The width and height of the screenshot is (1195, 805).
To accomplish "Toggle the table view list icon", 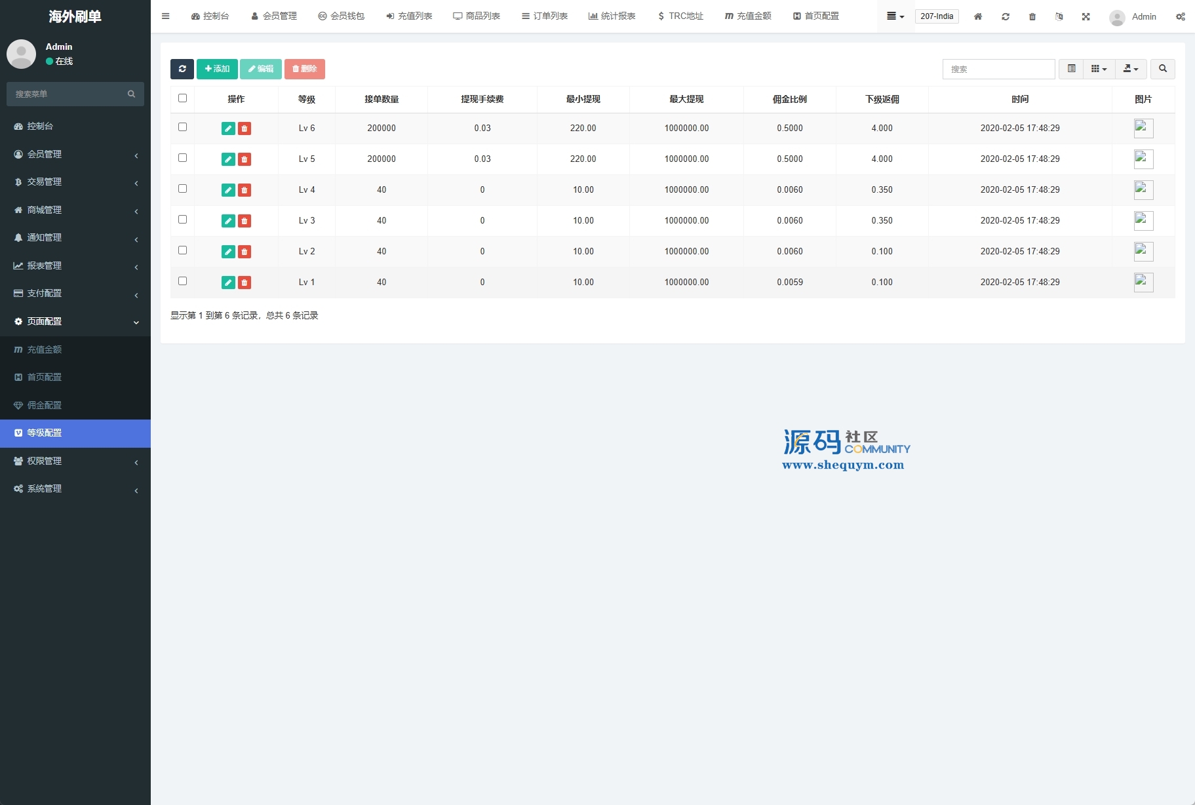I will point(1071,69).
